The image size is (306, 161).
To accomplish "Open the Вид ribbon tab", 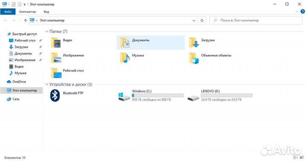I will pos(46,12).
